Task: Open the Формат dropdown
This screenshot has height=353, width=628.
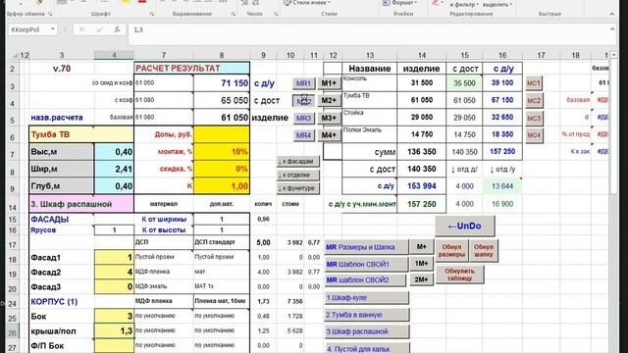Action: pos(400,3)
